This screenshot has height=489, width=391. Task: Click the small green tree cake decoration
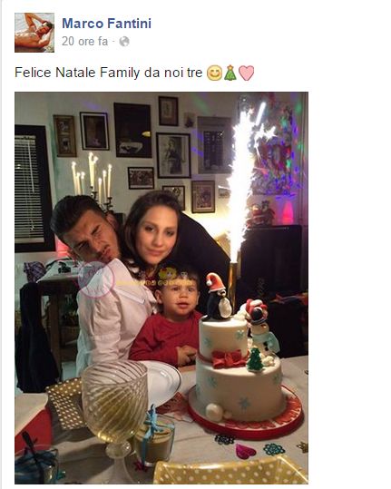(x=255, y=359)
